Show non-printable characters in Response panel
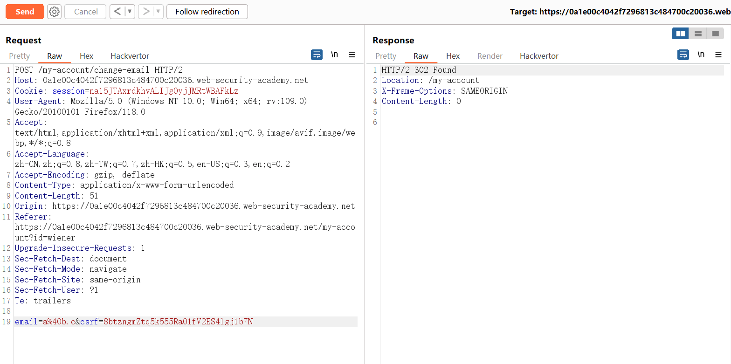 click(701, 55)
